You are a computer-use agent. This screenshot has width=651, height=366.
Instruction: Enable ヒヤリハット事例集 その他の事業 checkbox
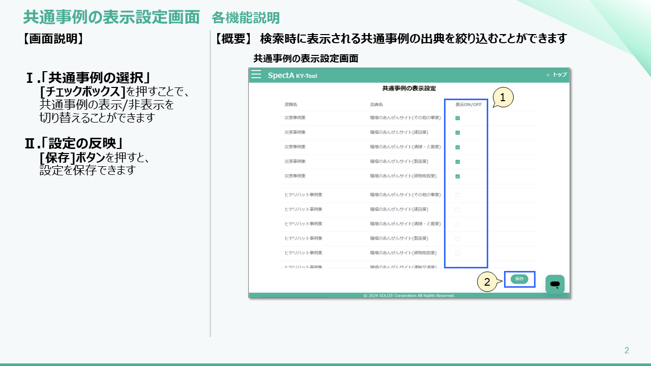(x=458, y=195)
